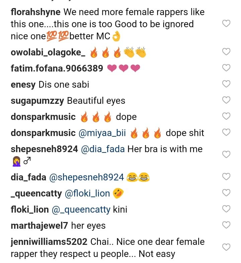Toggle like on floki_lion's 'kini' comment
This screenshot has width=241, height=263.
point(227,209)
